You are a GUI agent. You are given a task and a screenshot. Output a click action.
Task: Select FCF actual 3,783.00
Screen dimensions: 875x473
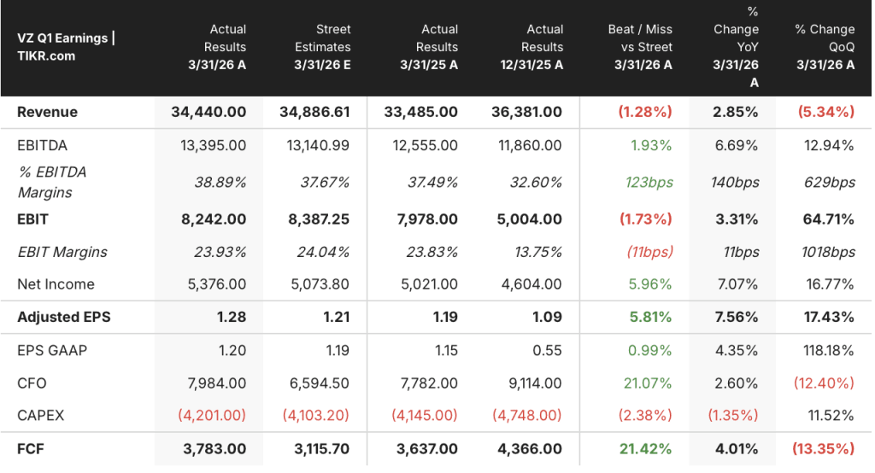(214, 449)
